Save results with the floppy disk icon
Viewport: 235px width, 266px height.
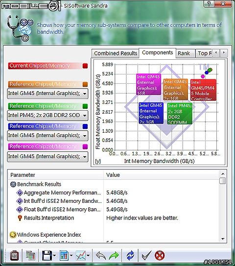click(47, 255)
